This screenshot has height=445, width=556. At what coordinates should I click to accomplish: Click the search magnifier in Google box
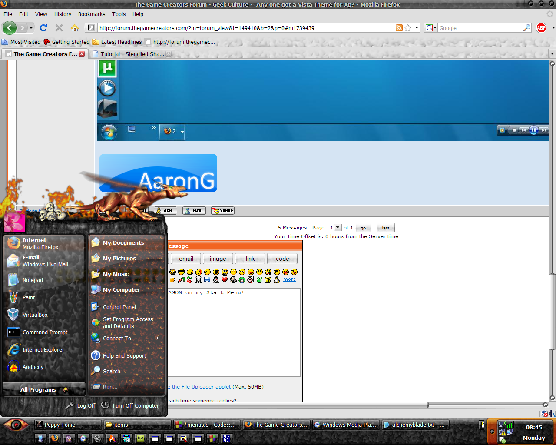(527, 28)
